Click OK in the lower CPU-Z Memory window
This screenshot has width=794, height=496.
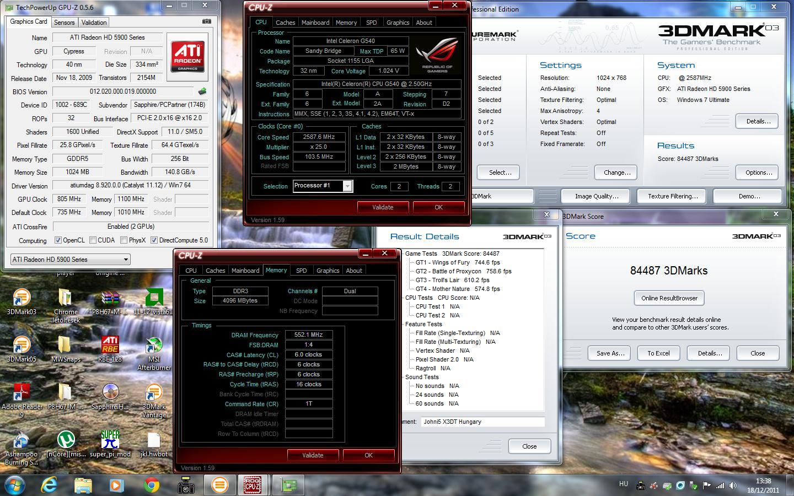click(368, 455)
